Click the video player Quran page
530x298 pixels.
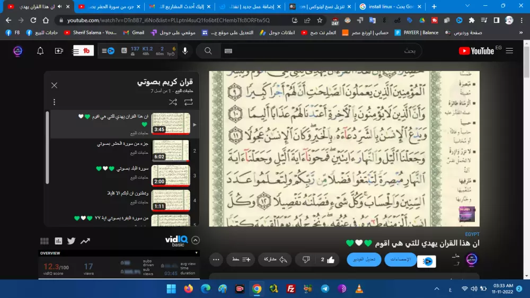click(x=344, y=148)
